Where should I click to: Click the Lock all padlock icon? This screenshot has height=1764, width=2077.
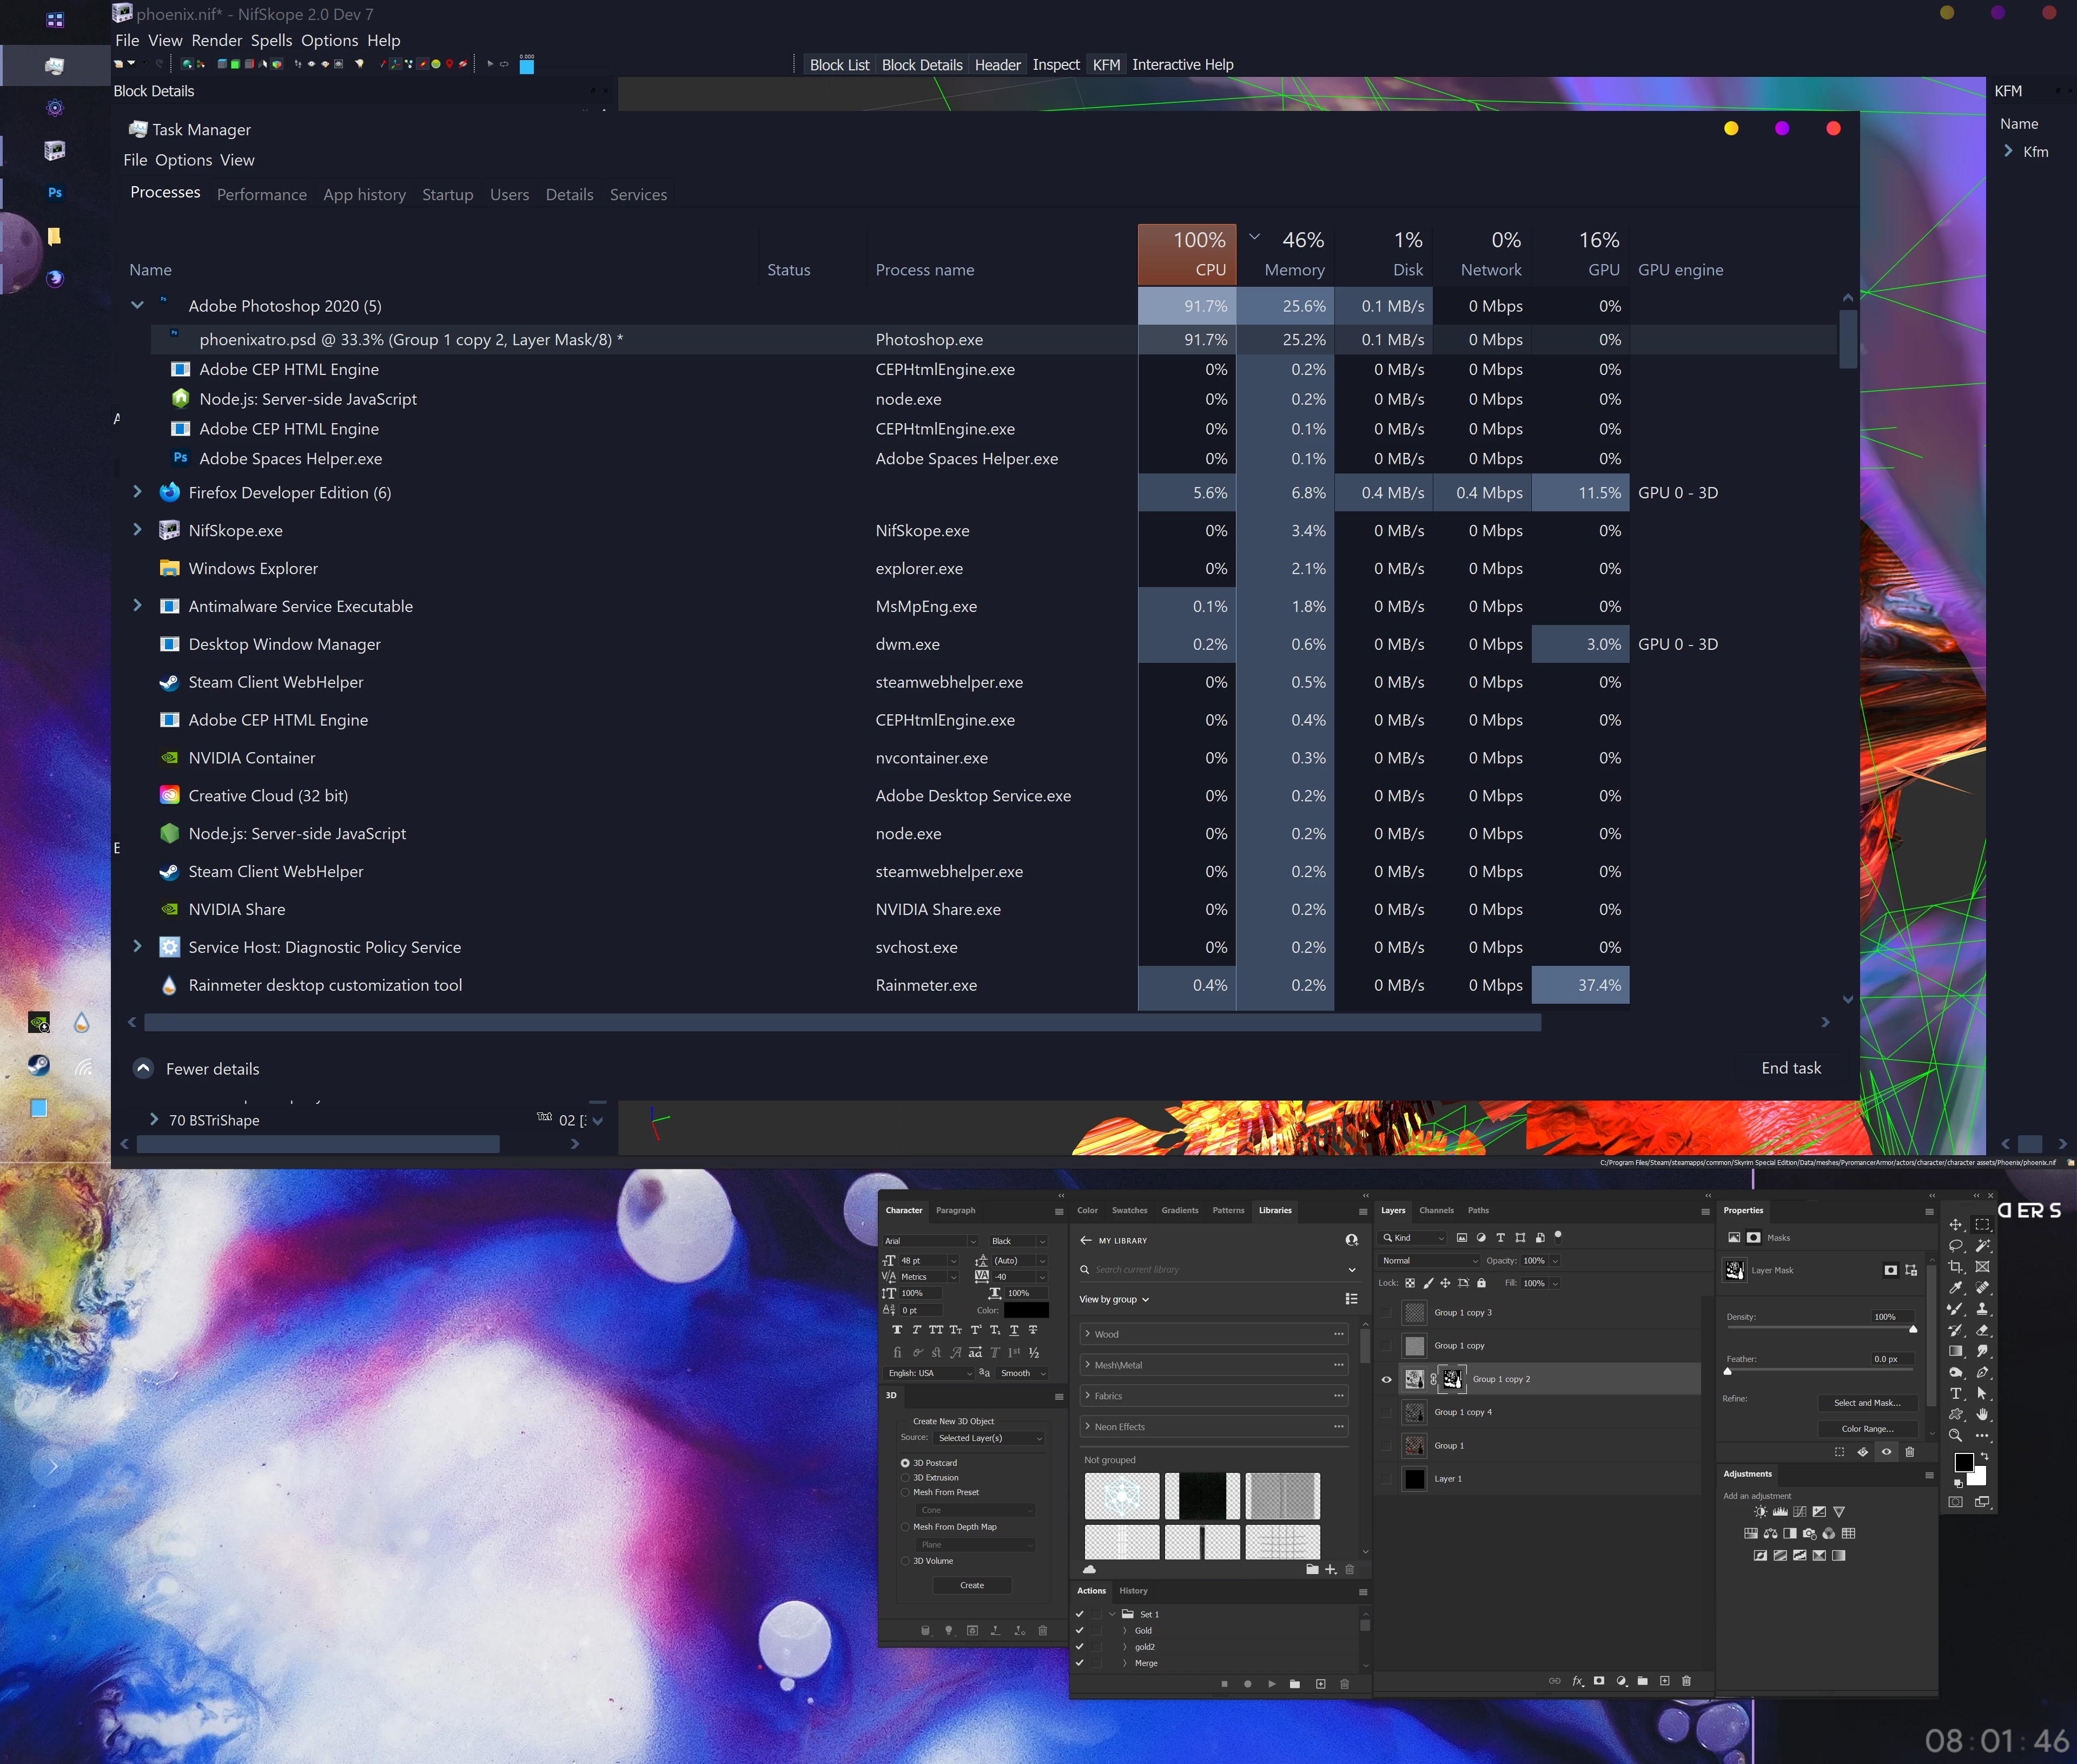click(1481, 1283)
